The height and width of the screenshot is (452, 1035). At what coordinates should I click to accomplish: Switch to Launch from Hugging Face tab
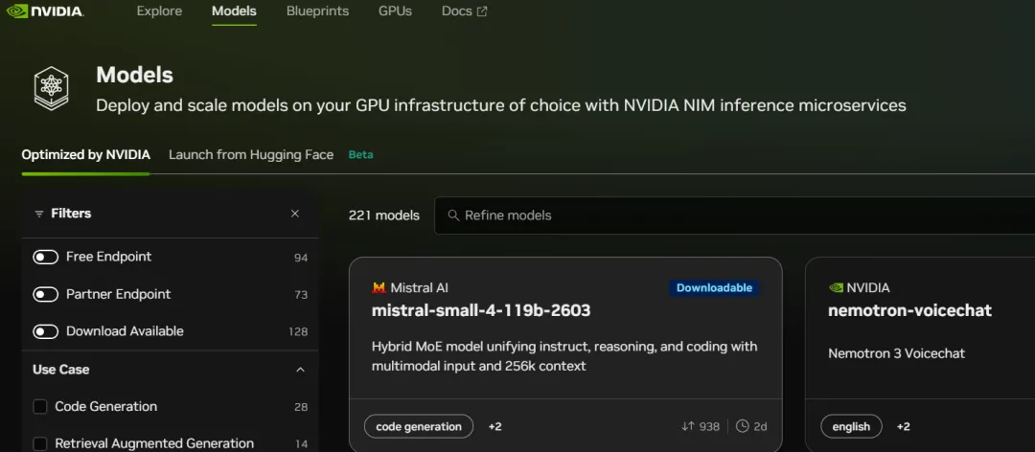(251, 154)
